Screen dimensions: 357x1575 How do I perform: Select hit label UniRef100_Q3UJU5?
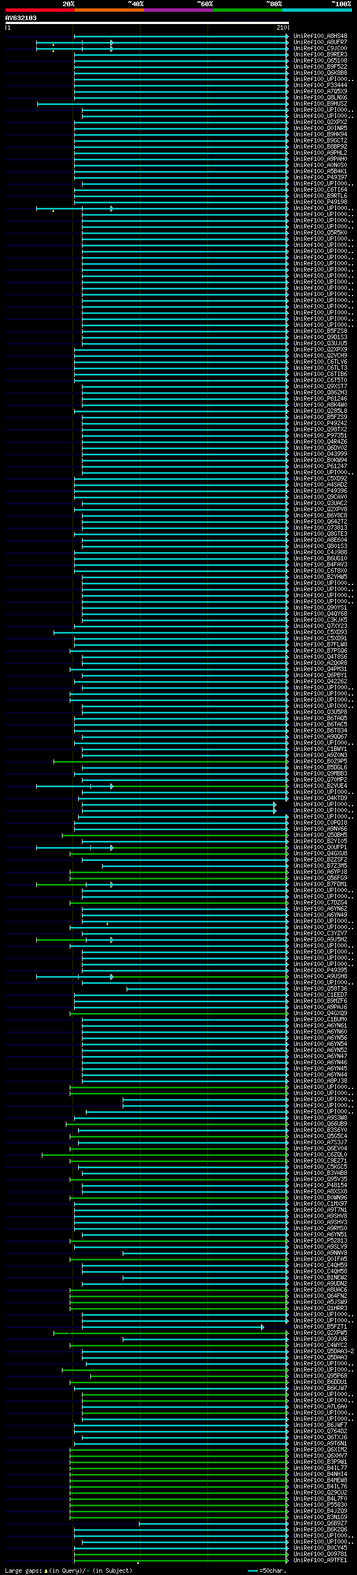tap(320, 344)
